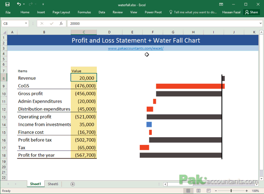Expand the formula bar chevron
Image resolution: width=264 pixels, height=194 pixels.
coord(260,23)
